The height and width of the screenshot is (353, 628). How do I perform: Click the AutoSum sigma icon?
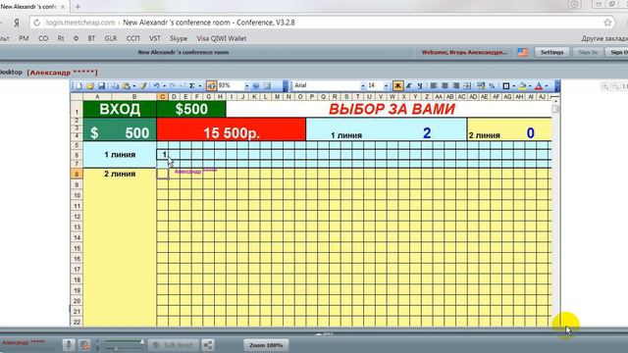tap(192, 85)
